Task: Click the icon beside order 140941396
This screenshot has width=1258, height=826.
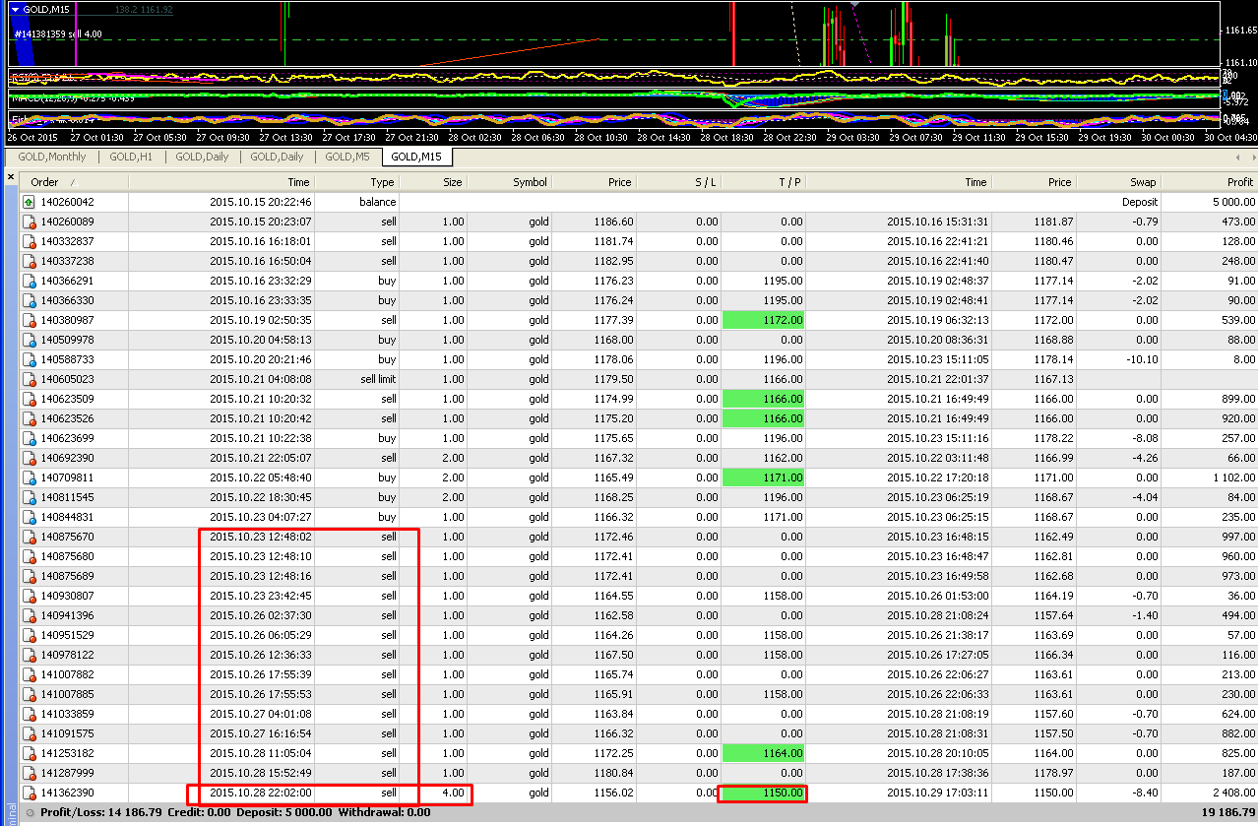Action: point(29,615)
